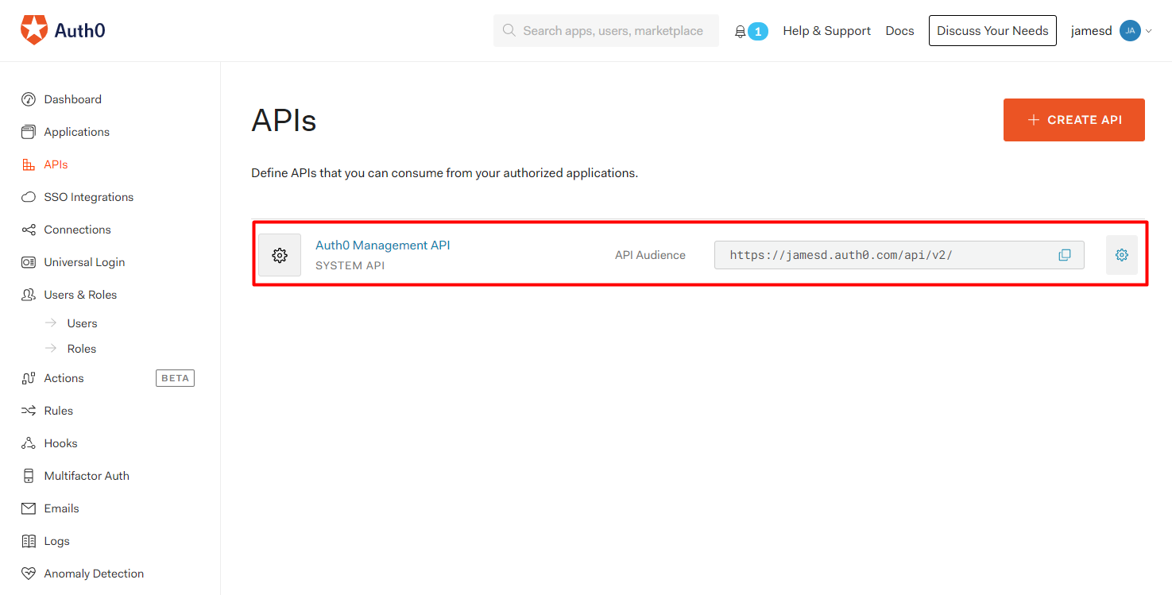The width and height of the screenshot is (1172, 595).
Task: Open Auth0 Management API link
Action: pyautogui.click(x=383, y=245)
